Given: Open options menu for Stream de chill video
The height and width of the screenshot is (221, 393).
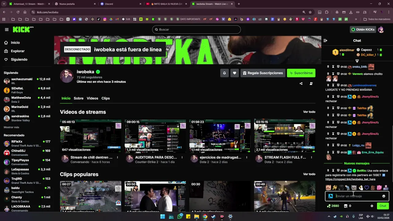Looking at the screenshot, I should (x=117, y=157).
